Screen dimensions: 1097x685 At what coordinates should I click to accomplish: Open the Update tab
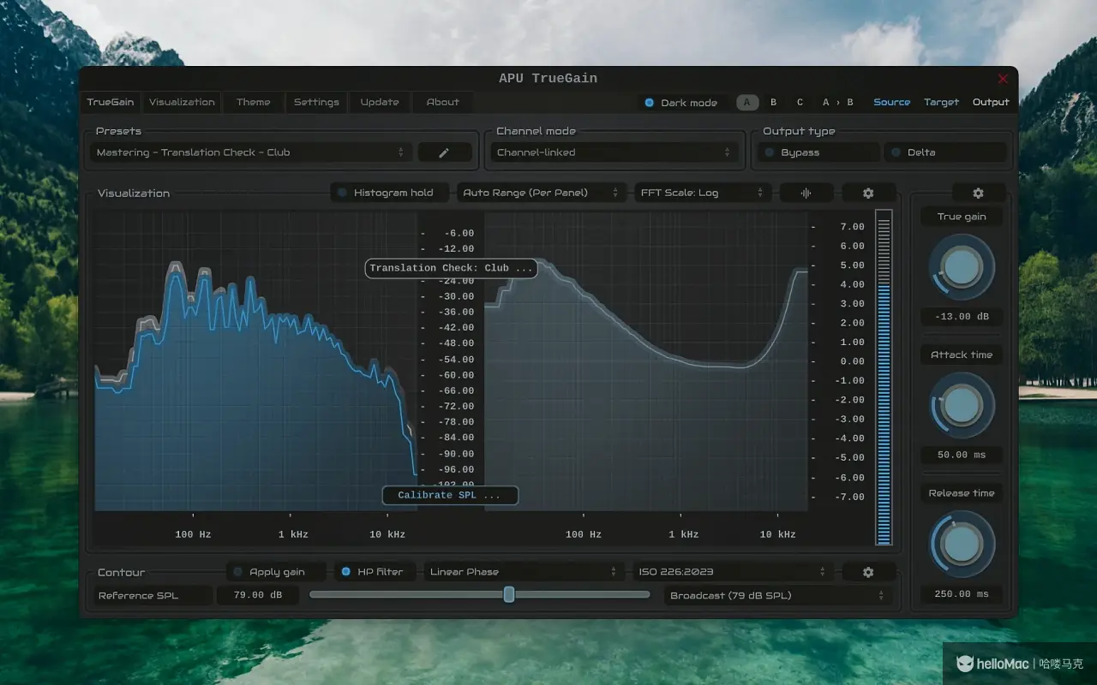(380, 102)
